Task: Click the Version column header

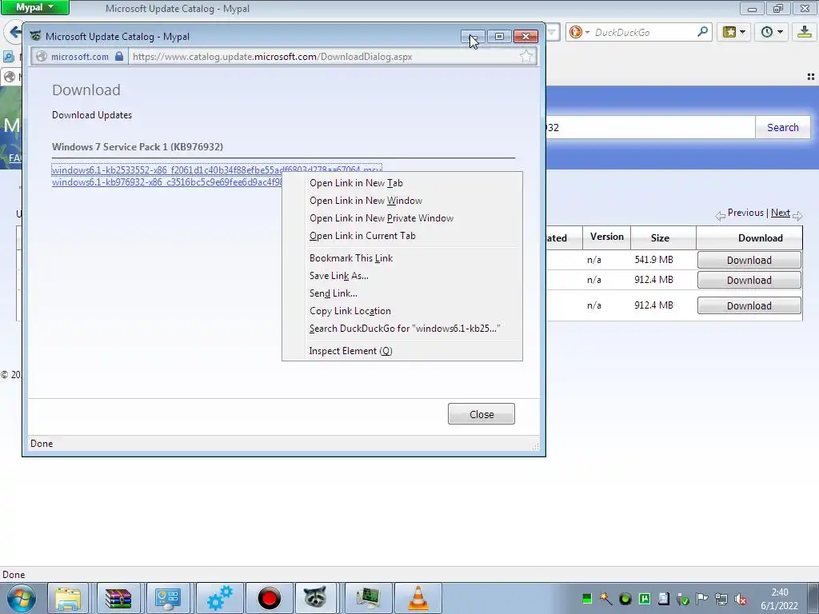Action: pyautogui.click(x=606, y=237)
